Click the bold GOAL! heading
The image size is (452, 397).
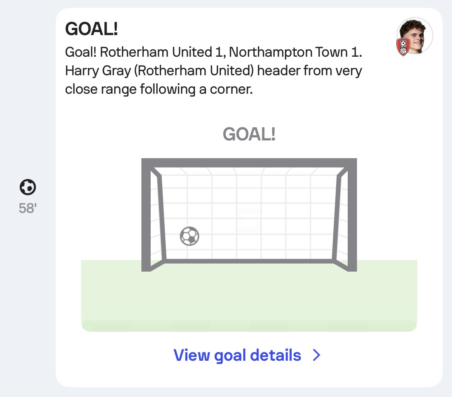[92, 29]
